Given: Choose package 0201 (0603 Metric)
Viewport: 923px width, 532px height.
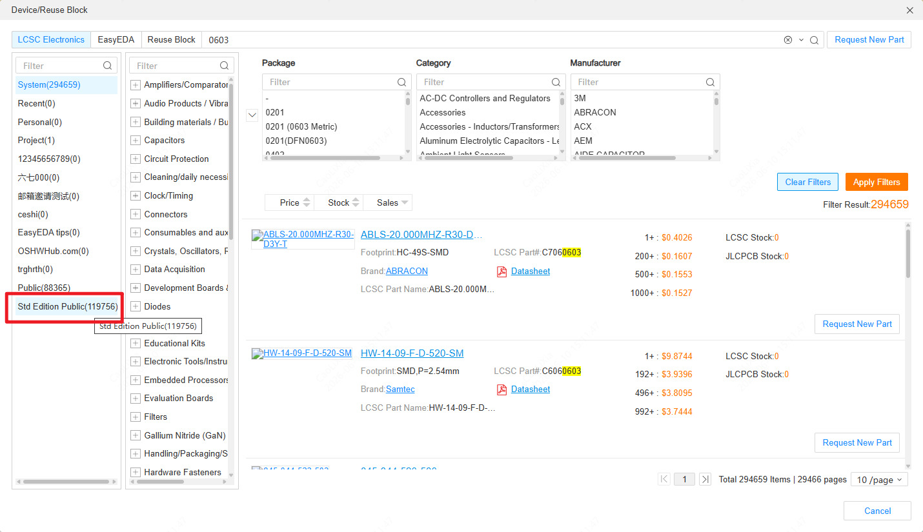Looking at the screenshot, I should [x=301, y=127].
